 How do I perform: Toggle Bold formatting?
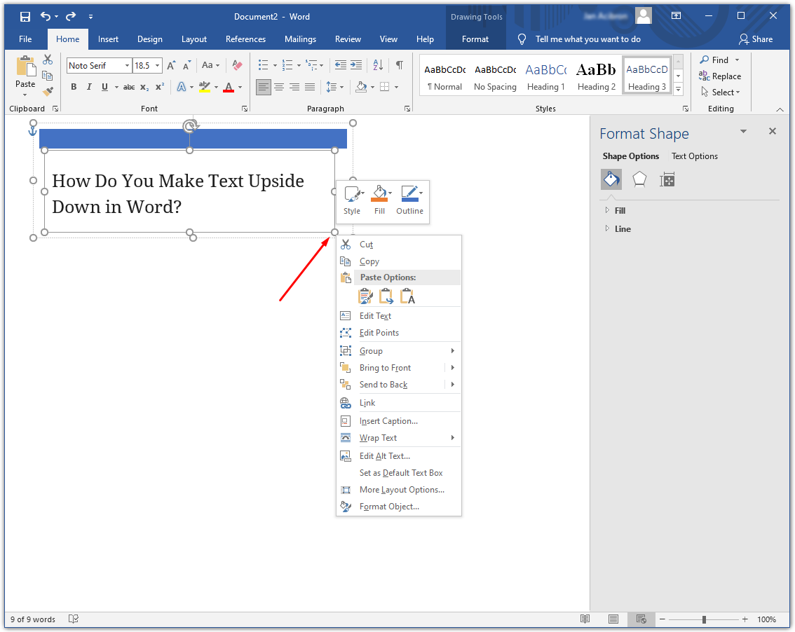[74, 87]
